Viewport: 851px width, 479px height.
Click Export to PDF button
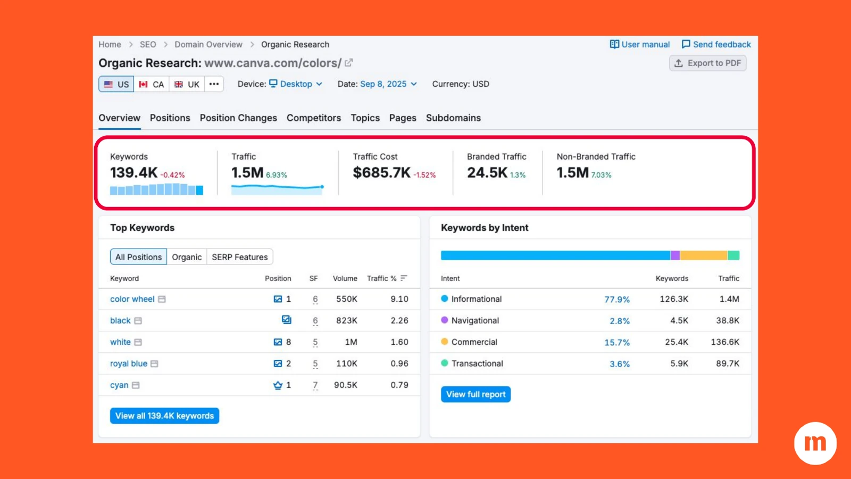click(708, 63)
